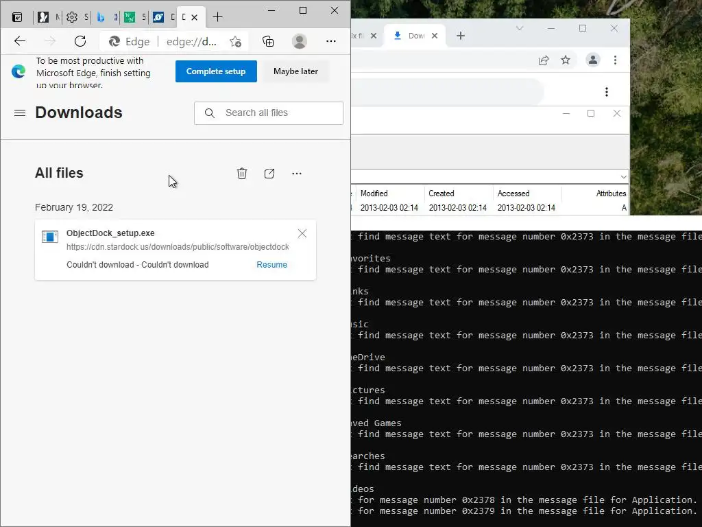702x527 pixels.
Task: Click the Edge setup banner logo
Action: click(19, 71)
